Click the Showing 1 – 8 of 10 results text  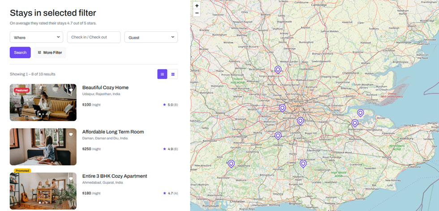coord(32,74)
